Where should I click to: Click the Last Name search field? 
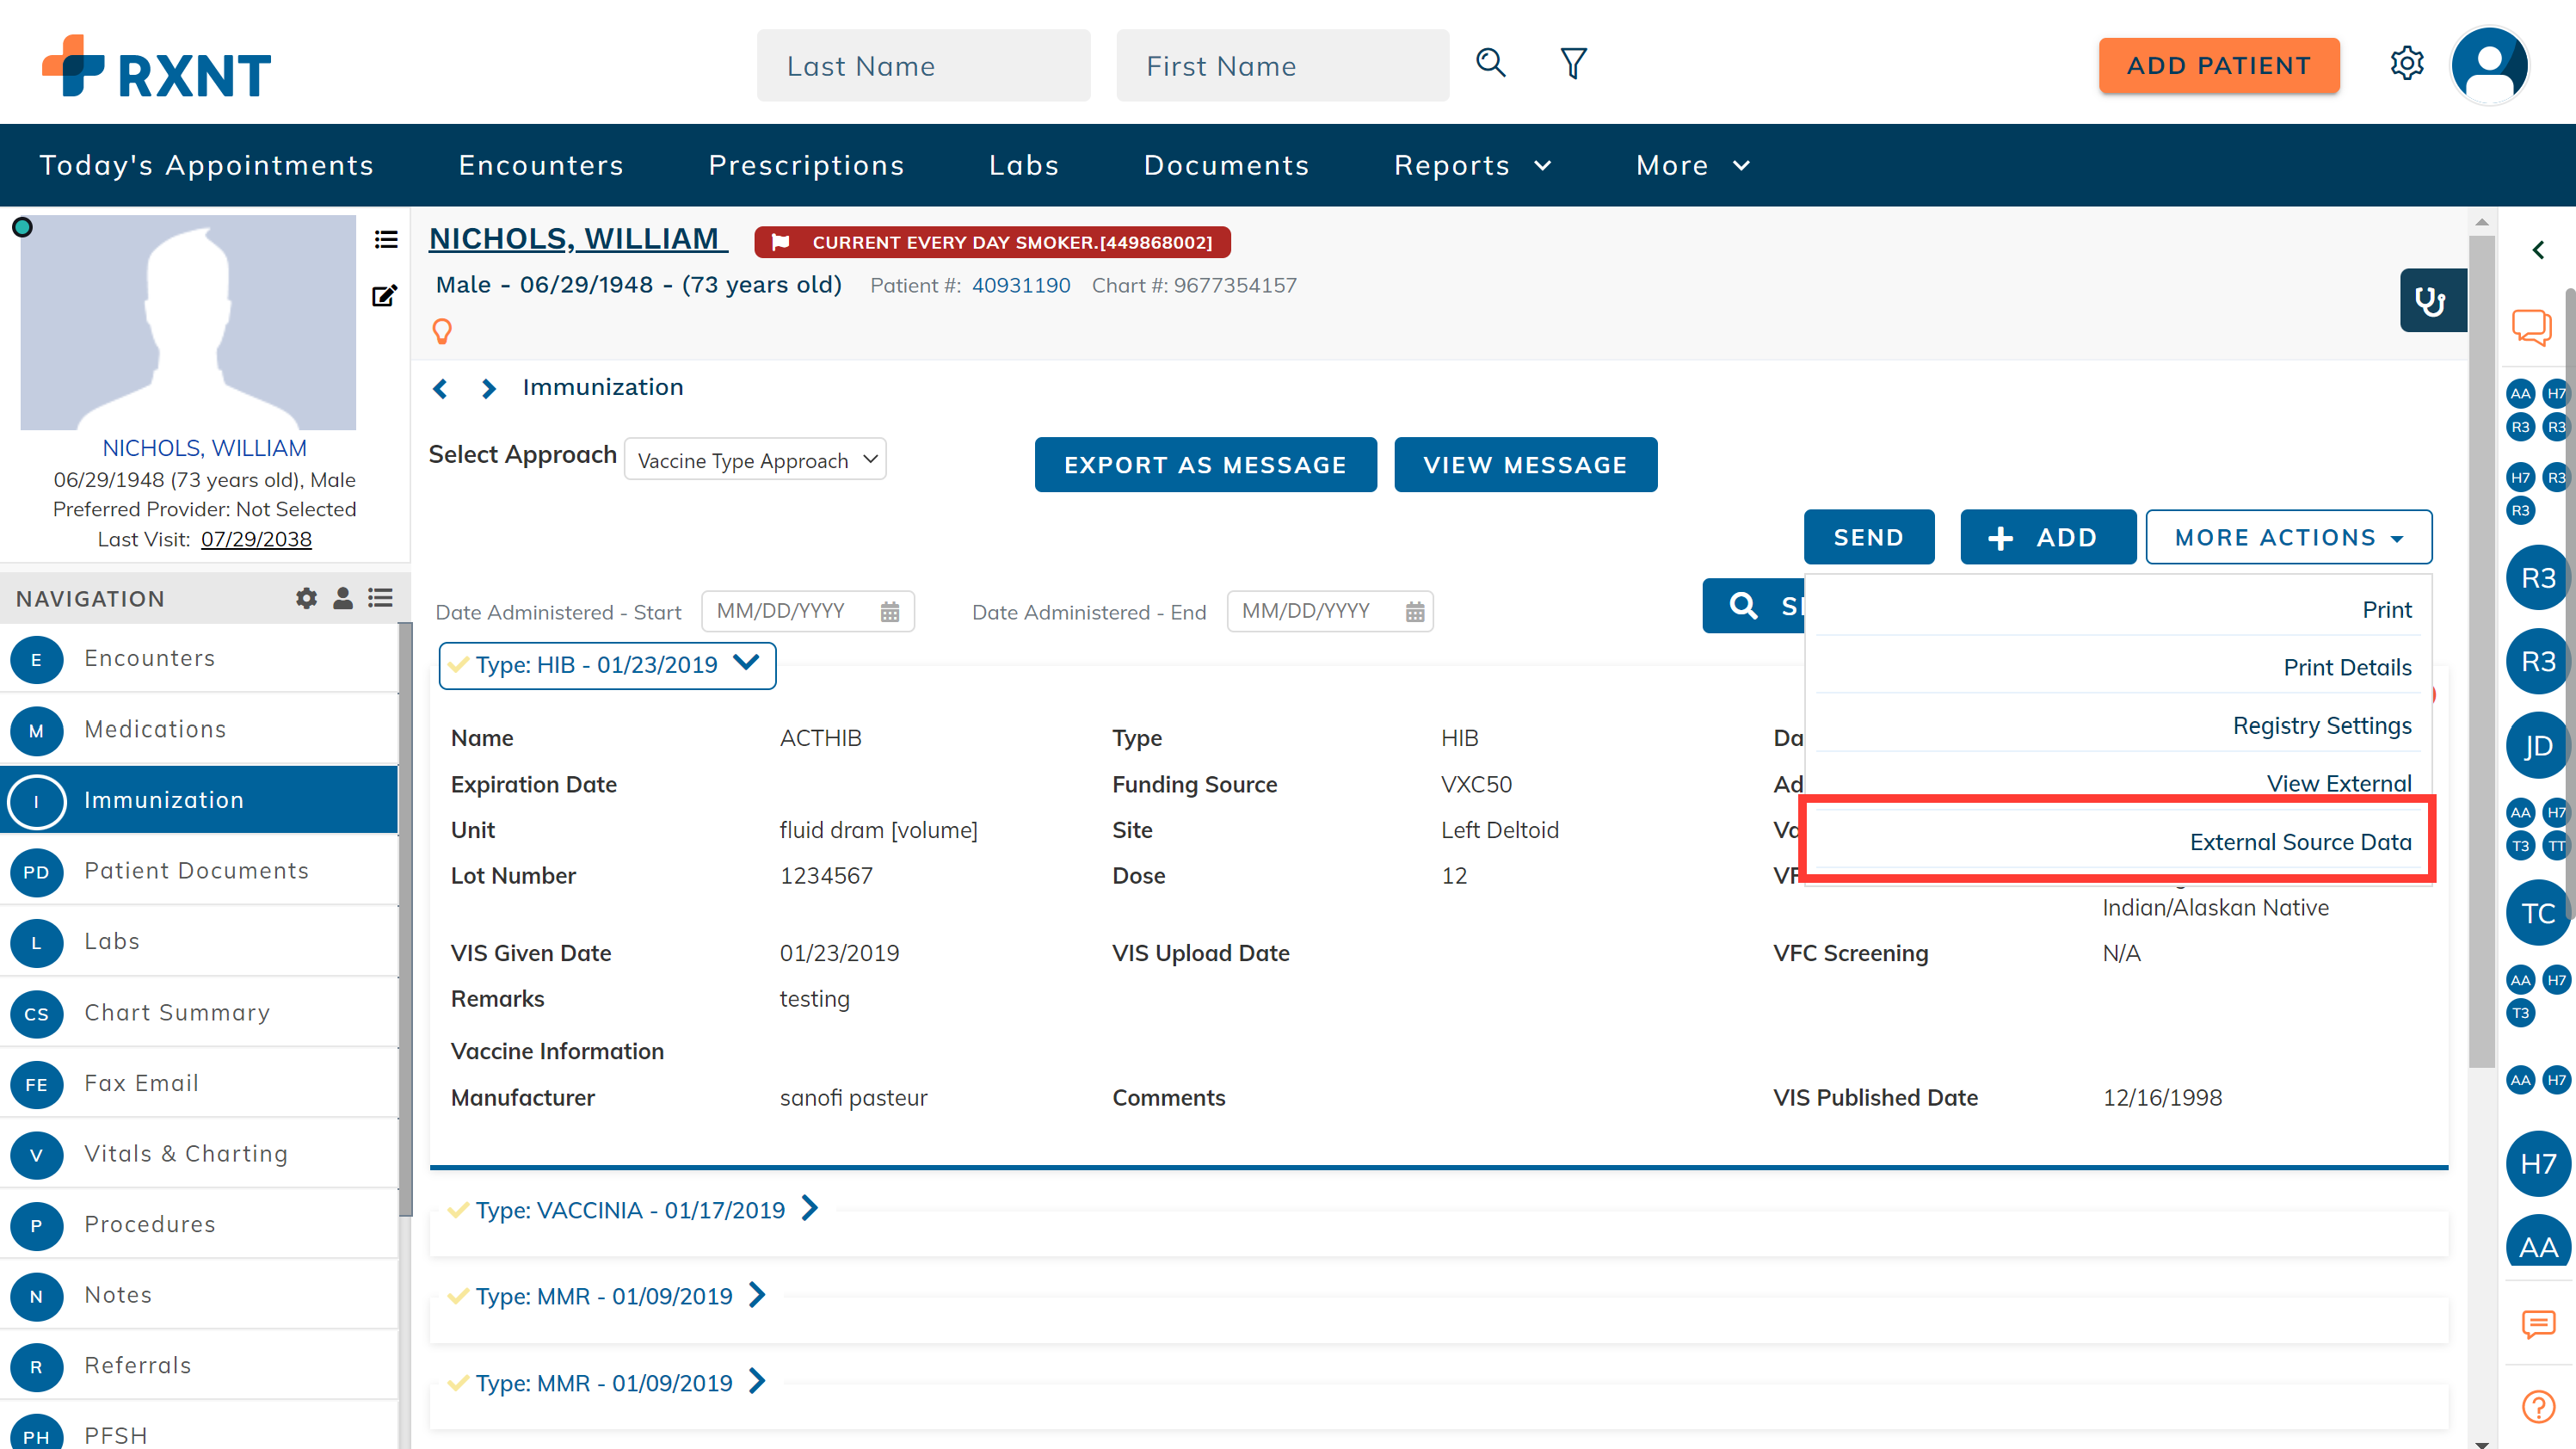tap(923, 66)
